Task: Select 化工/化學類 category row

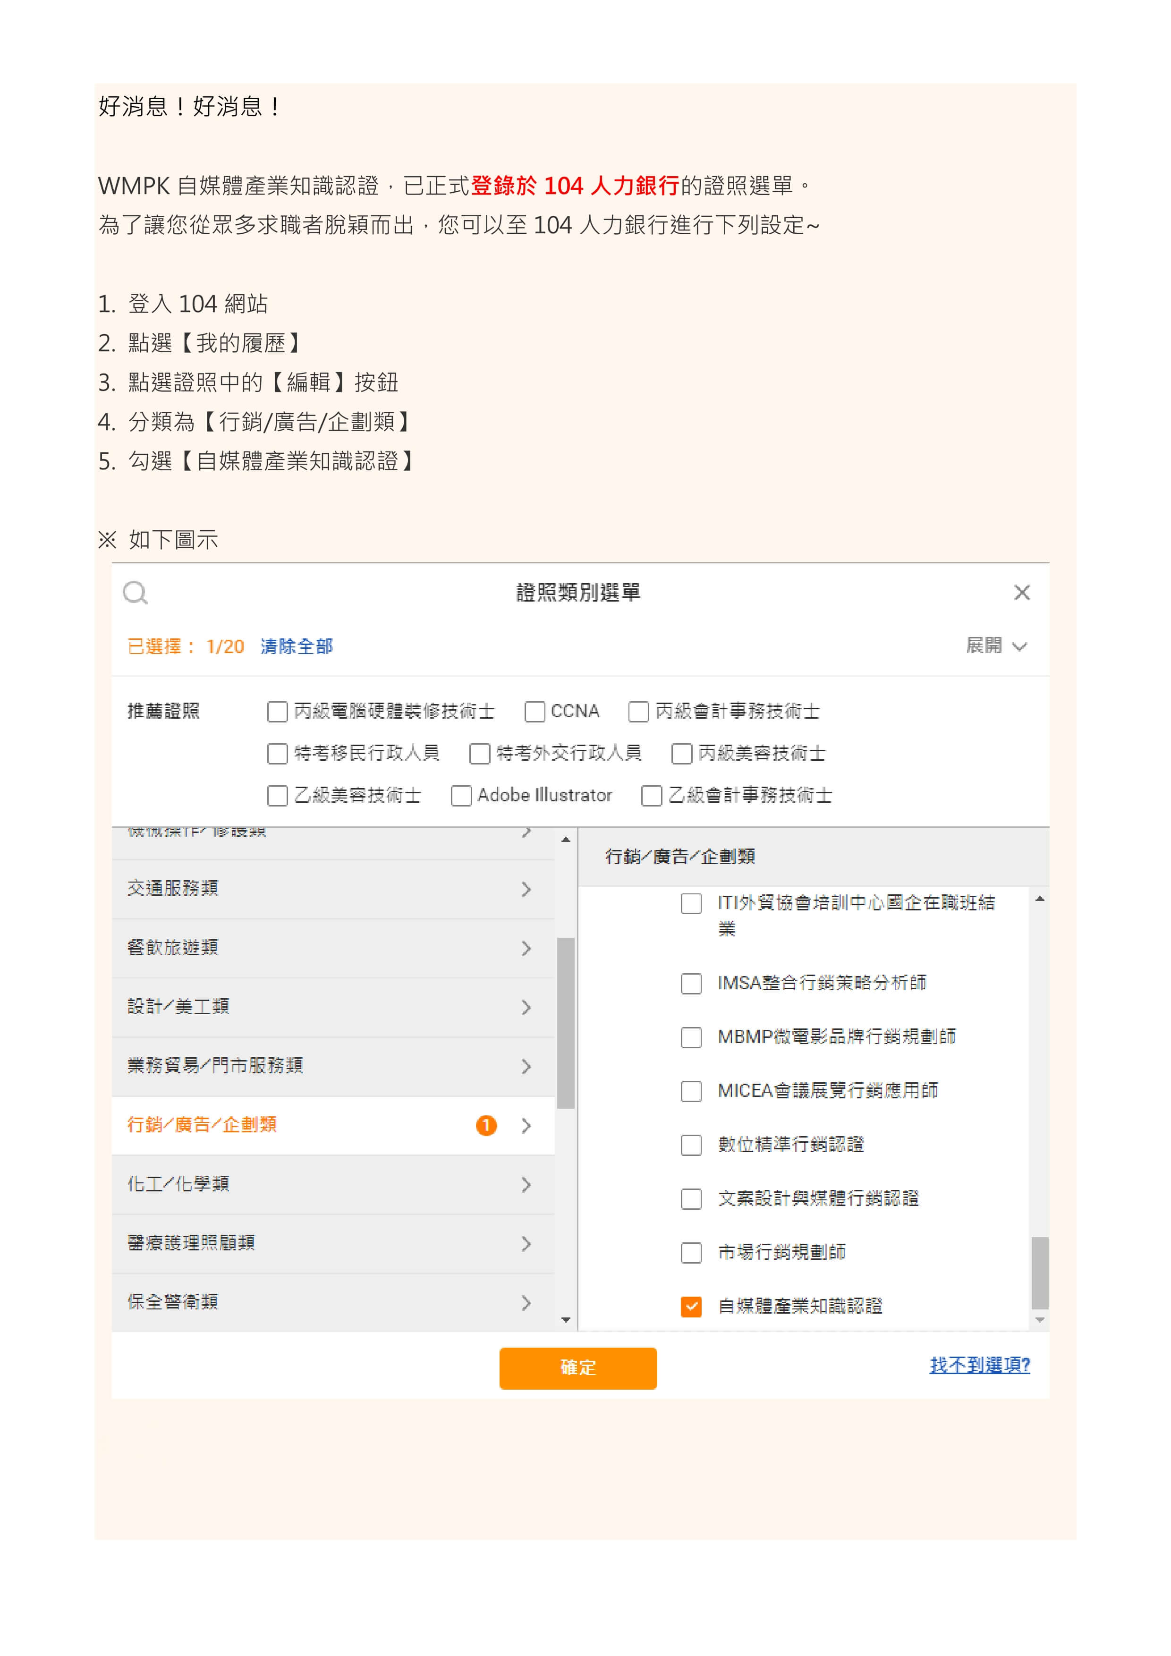Action: (x=333, y=1185)
